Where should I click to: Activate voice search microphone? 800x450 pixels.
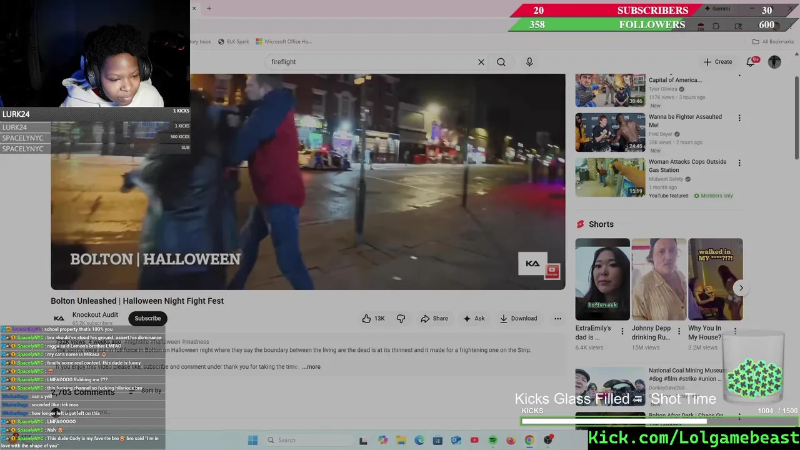pos(529,62)
